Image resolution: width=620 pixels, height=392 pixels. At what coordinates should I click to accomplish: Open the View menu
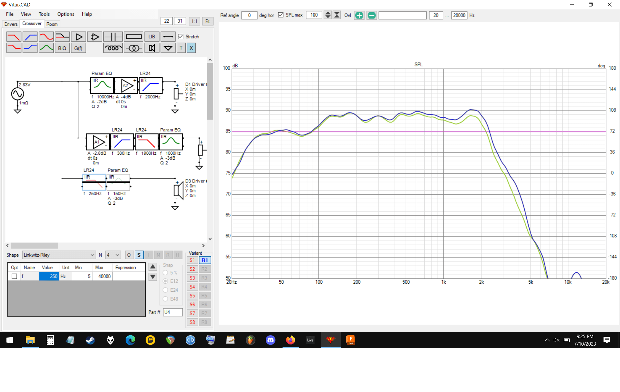pyautogui.click(x=26, y=14)
